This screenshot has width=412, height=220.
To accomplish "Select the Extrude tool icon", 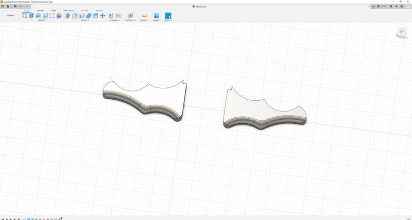I will 31,16.
